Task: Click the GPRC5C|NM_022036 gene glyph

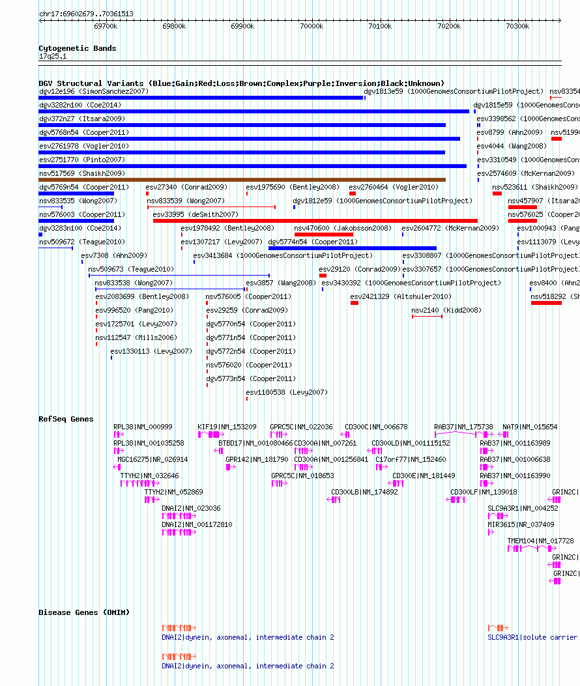Action: [x=279, y=435]
